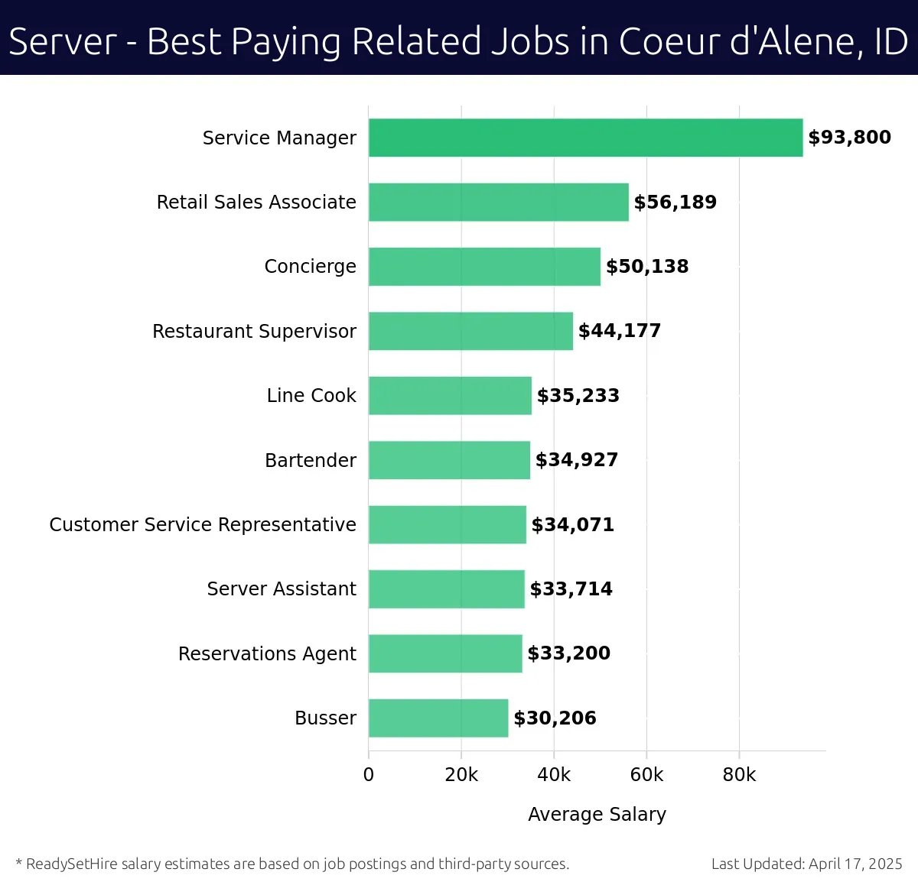Select the '$56,189' value label

(x=675, y=203)
